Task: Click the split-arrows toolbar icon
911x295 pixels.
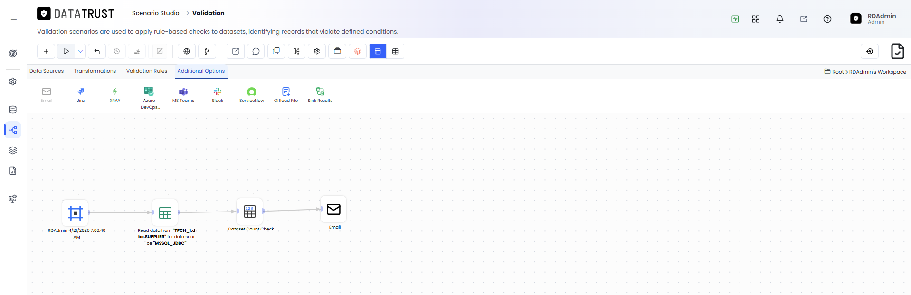Action: (296, 51)
